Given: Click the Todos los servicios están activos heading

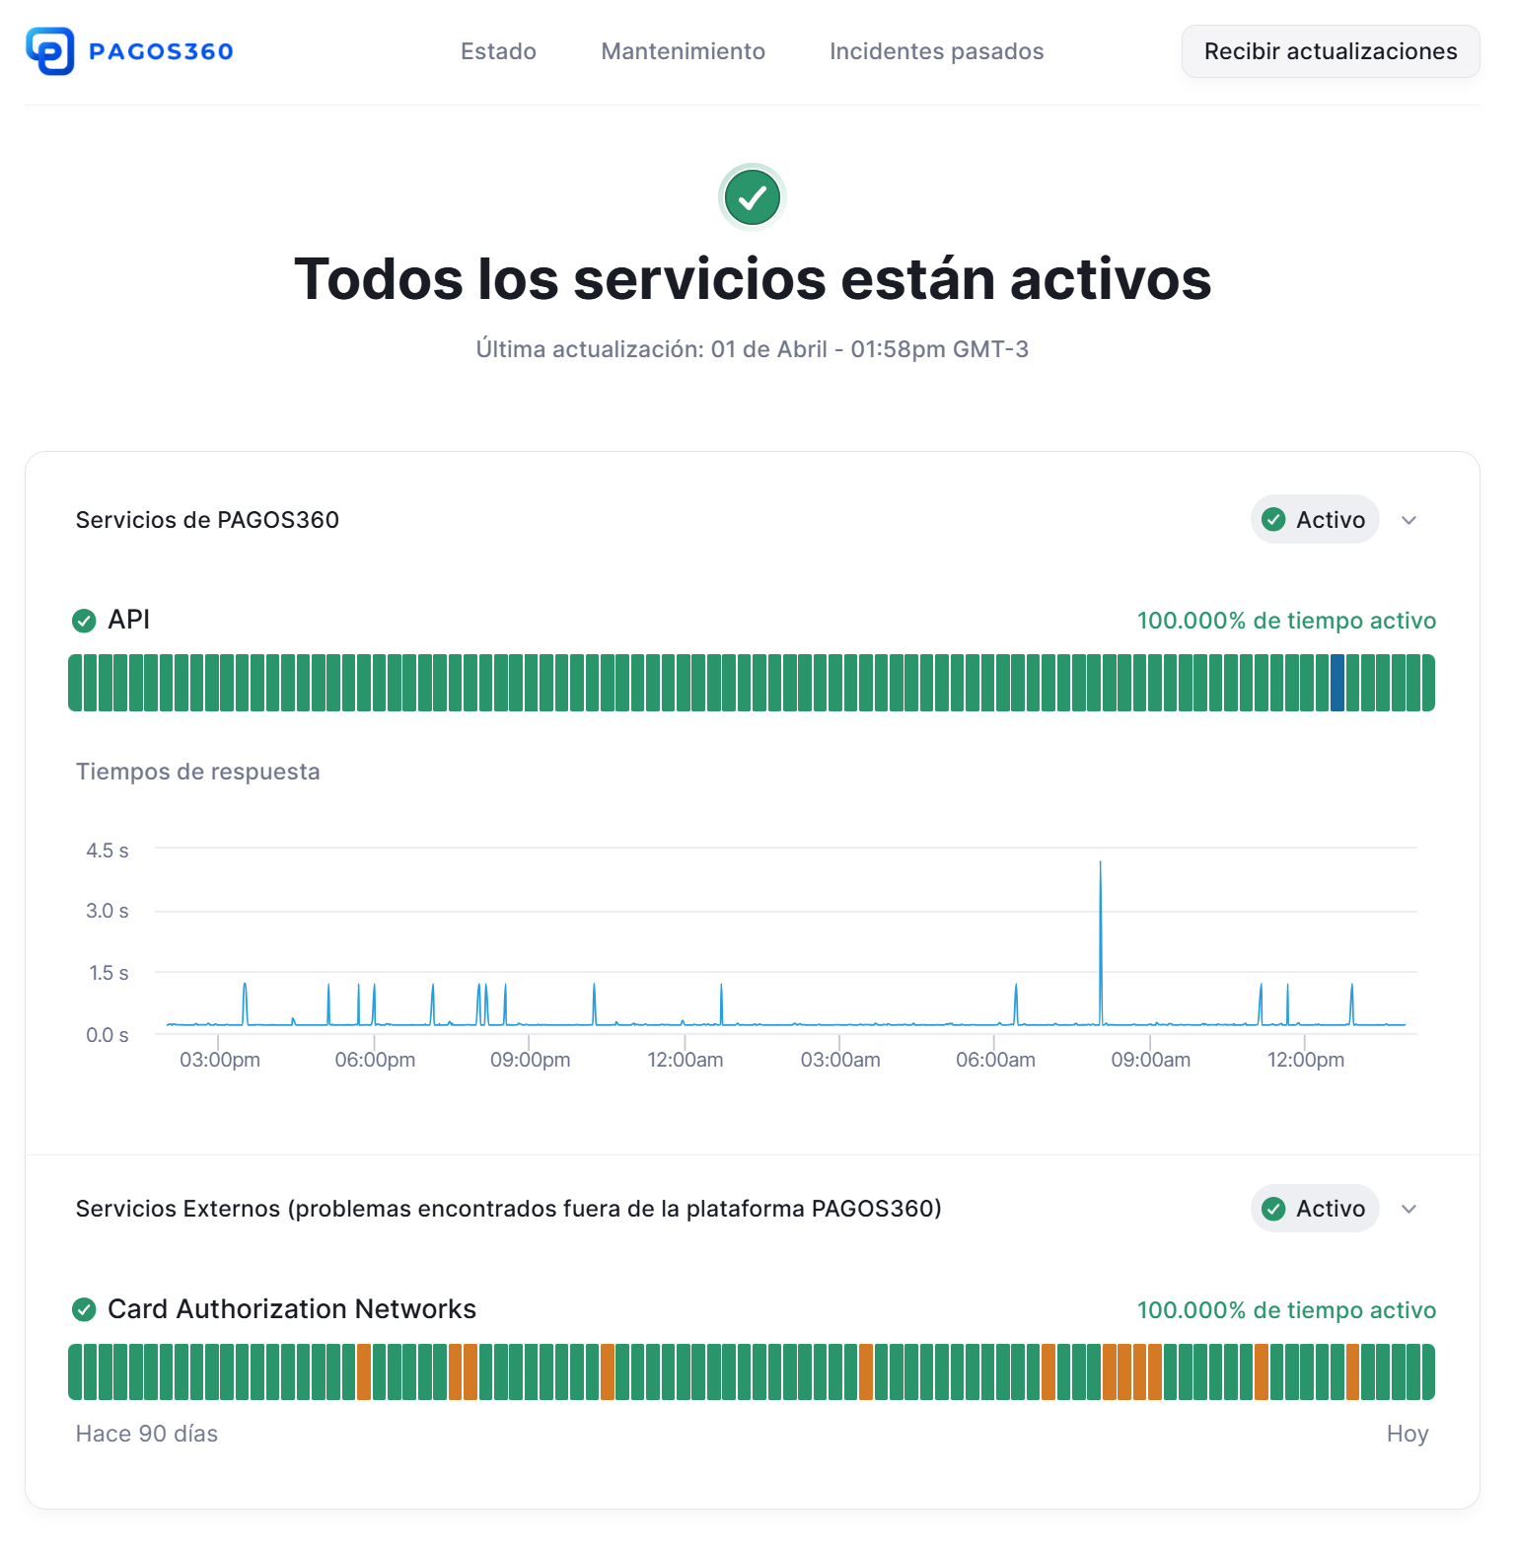Looking at the screenshot, I should (x=753, y=278).
